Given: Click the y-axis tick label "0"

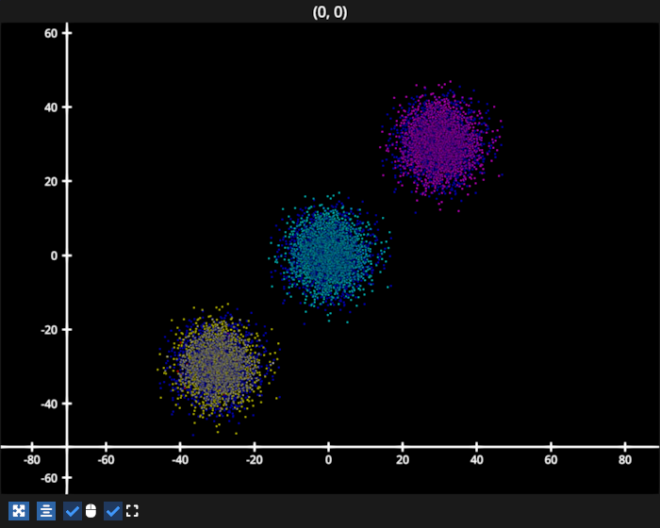Looking at the screenshot, I should (x=54, y=256).
